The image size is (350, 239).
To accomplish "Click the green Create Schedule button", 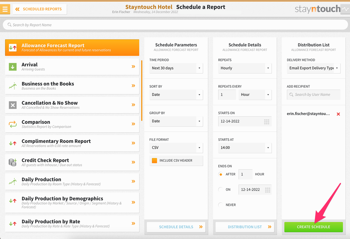I will (313, 227).
